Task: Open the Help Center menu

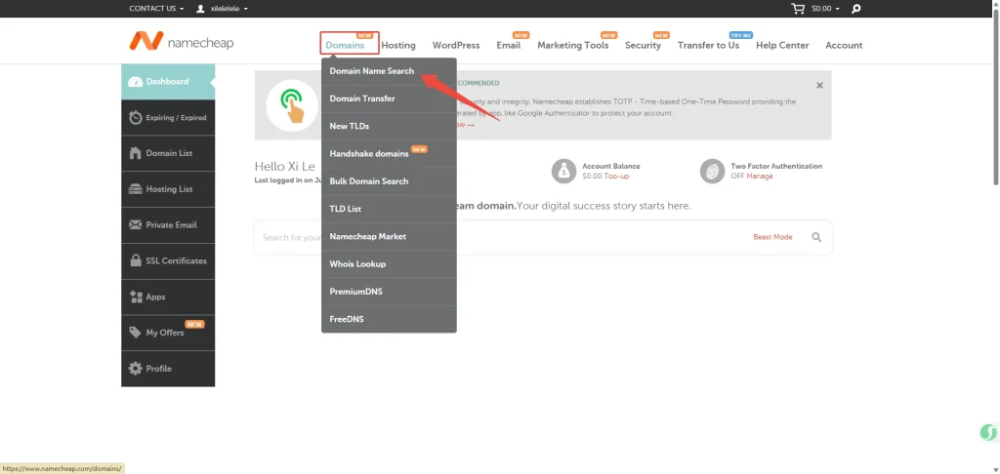Action: [x=782, y=45]
